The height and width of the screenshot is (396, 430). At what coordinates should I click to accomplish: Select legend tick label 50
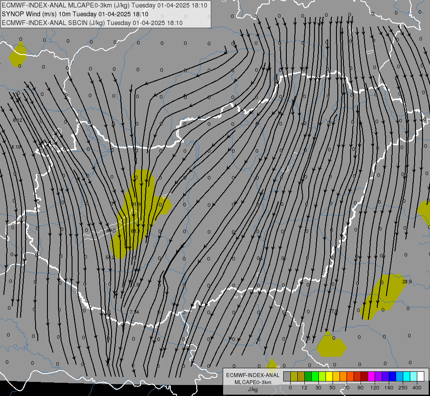coord(332,388)
